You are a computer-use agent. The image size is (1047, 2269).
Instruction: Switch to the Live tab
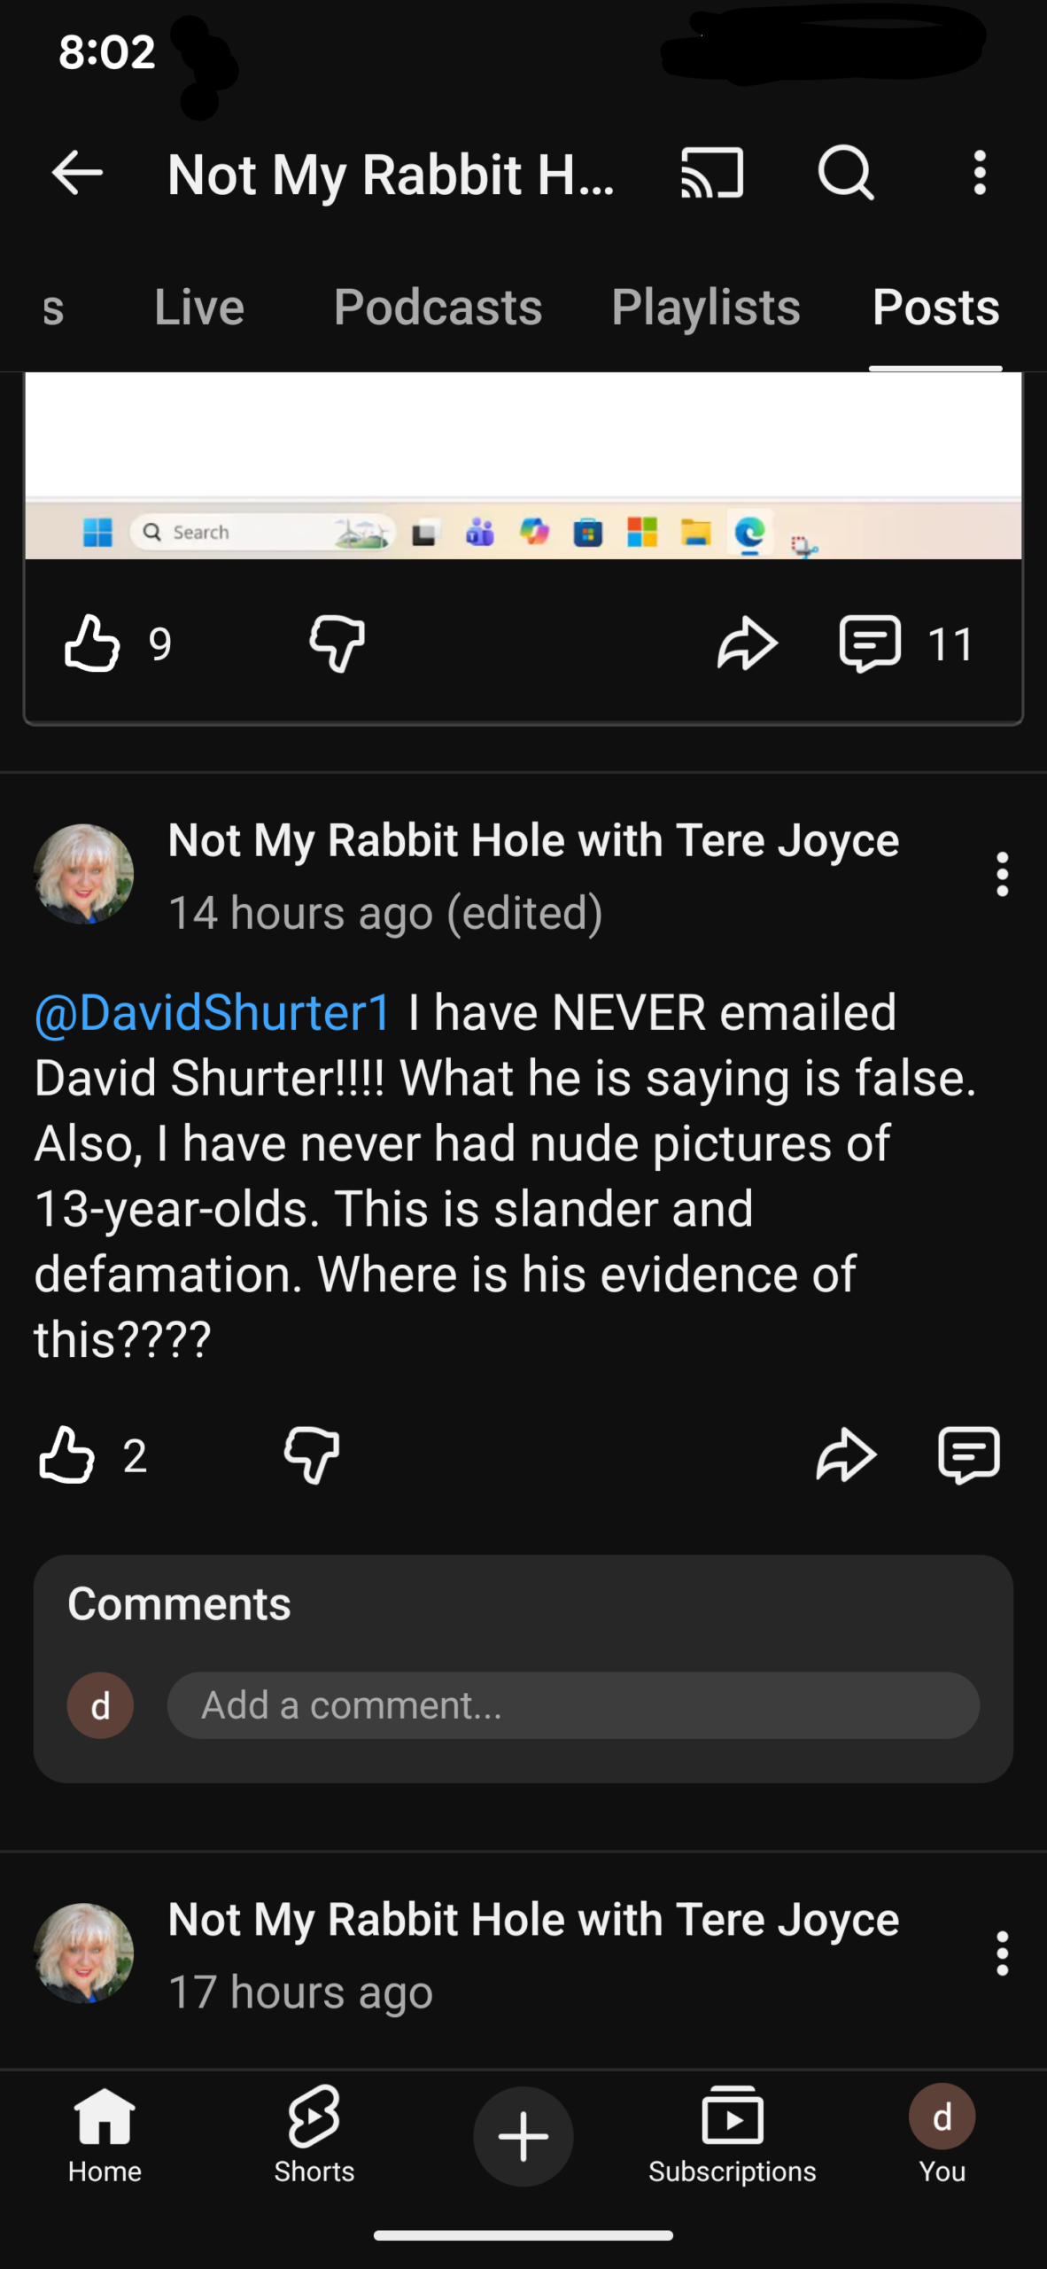pos(199,308)
